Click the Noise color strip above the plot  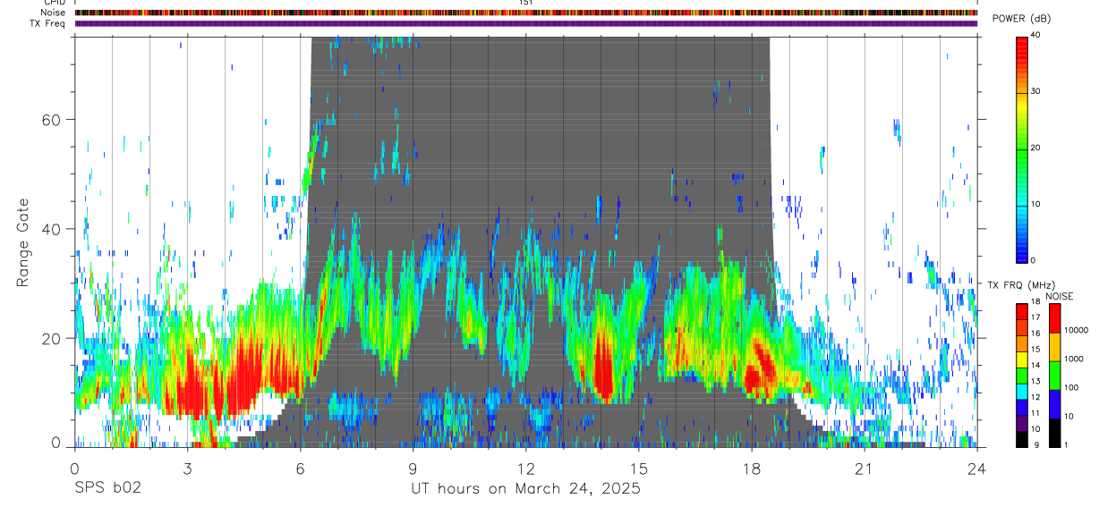click(x=525, y=13)
